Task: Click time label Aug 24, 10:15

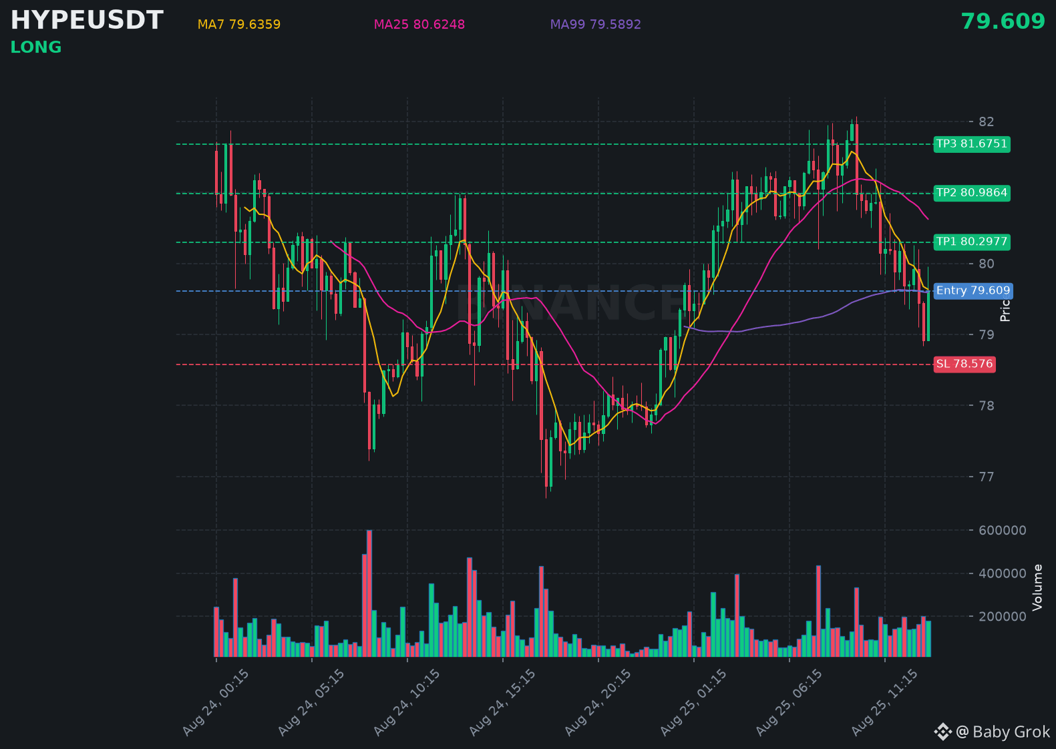Action: point(406,703)
